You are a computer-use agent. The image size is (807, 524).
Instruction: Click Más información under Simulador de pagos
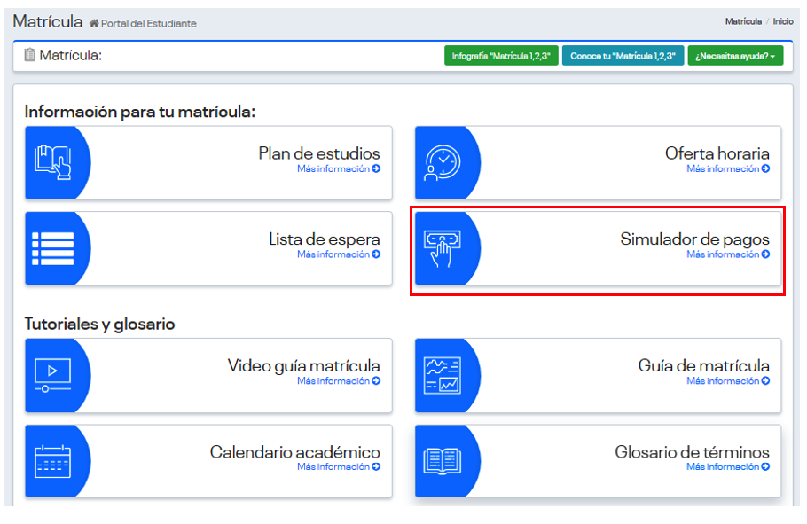click(x=727, y=255)
